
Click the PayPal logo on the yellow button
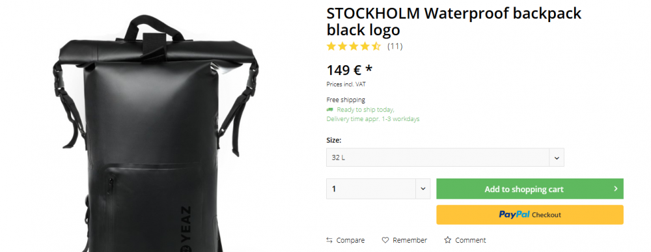pyautogui.click(x=514, y=215)
